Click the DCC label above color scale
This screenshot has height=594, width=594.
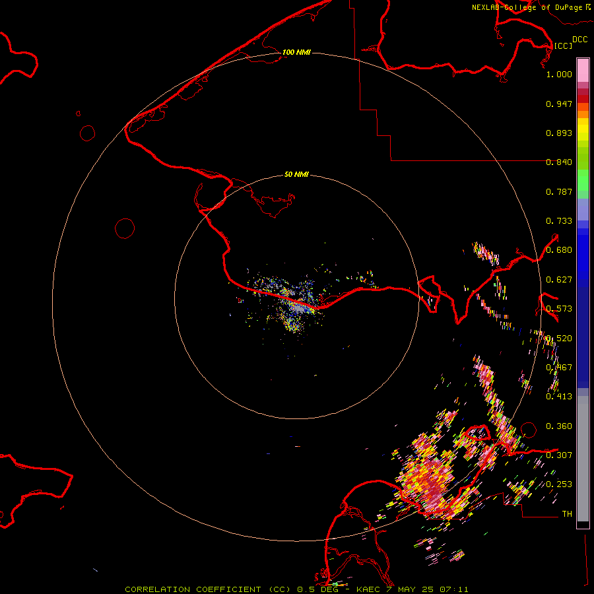579,40
